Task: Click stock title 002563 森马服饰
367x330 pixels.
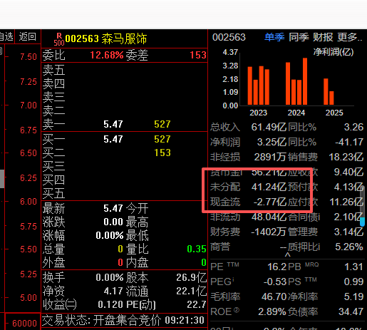Action: click(106, 38)
